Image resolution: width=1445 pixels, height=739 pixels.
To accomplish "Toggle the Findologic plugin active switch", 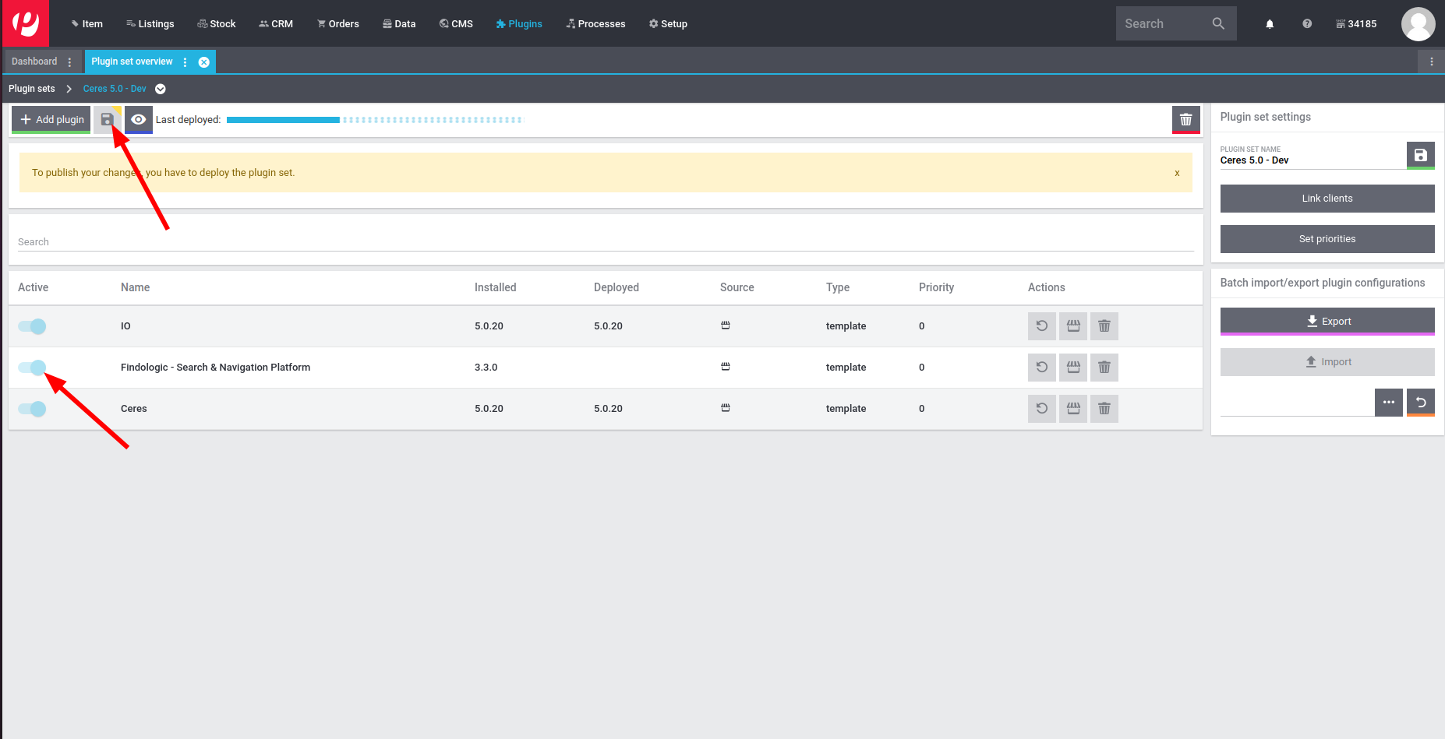I will pyautogui.click(x=32, y=368).
